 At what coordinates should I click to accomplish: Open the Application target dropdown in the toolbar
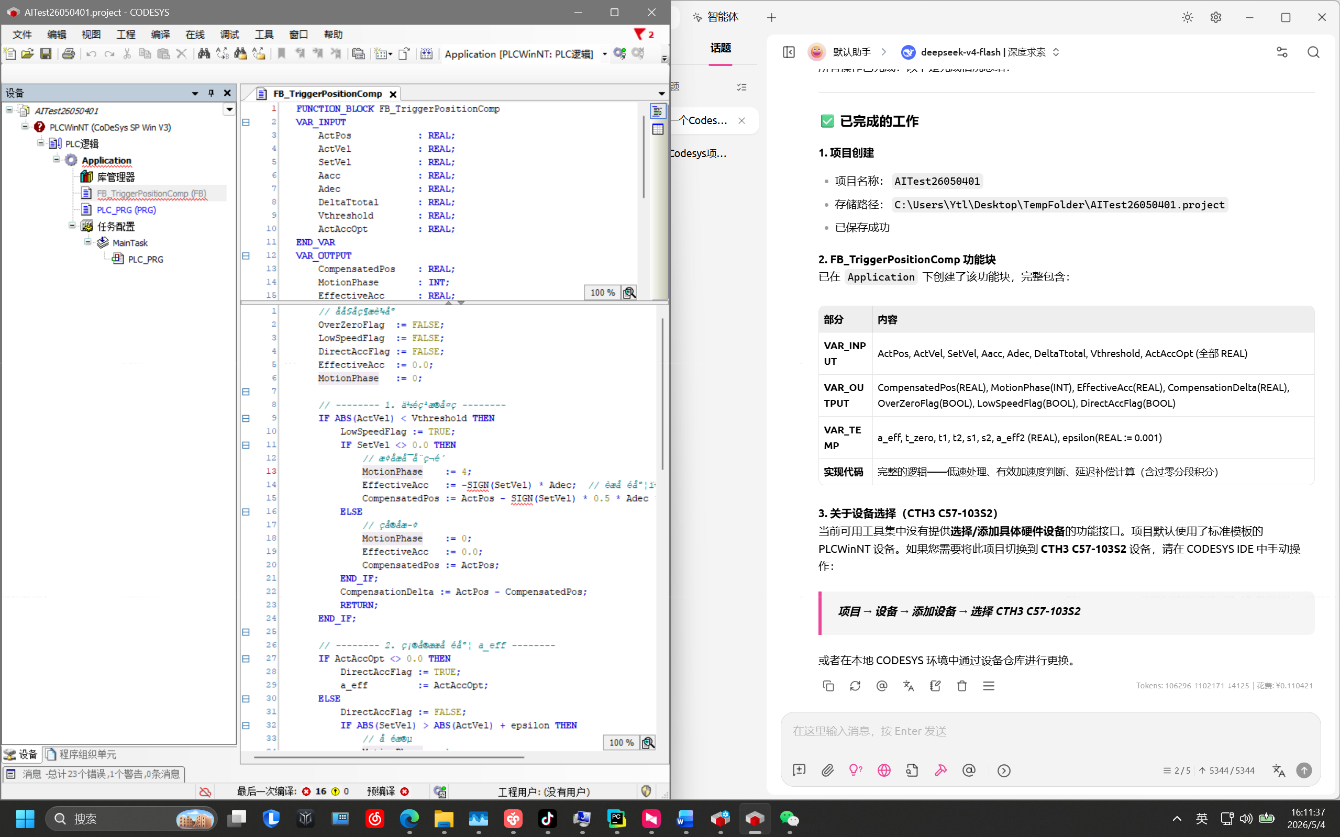(605, 54)
